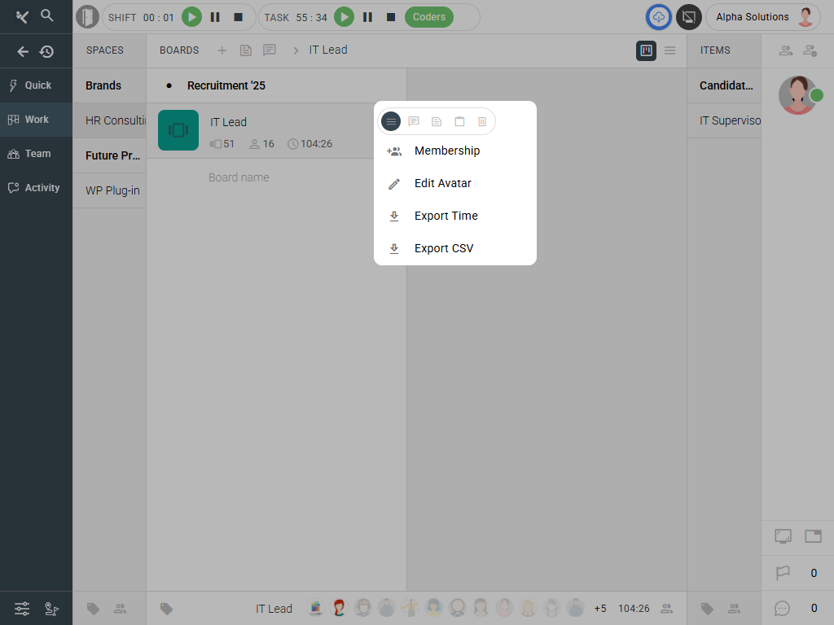Open the Coders task selector
Viewport: 834px width, 625px height.
(429, 17)
